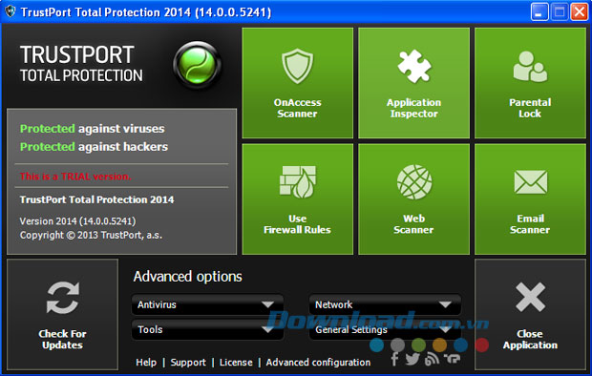The height and width of the screenshot is (376, 592).
Task: Close the TrustPort window via title bar
Action: (x=579, y=11)
